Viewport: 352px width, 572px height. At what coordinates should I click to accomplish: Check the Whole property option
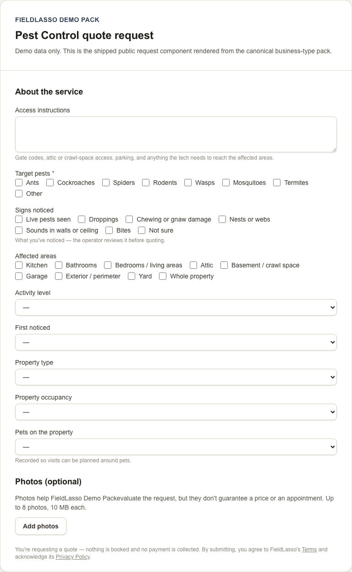pyautogui.click(x=163, y=276)
